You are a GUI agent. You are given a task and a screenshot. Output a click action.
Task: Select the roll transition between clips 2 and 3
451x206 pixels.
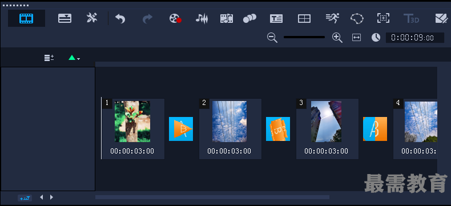pyautogui.click(x=278, y=129)
